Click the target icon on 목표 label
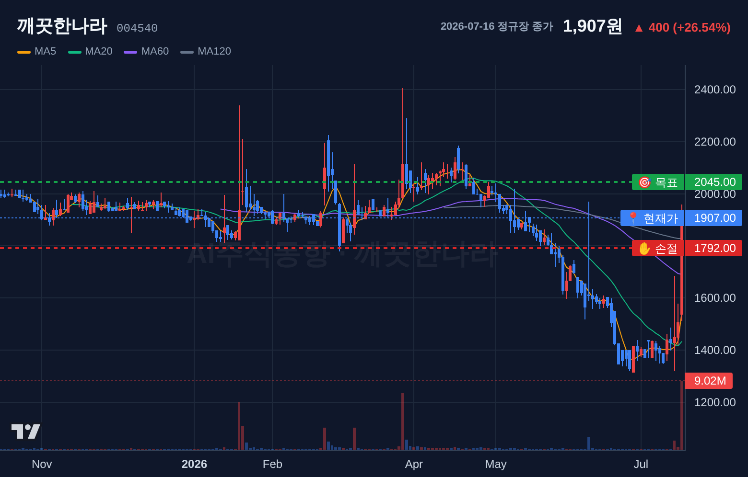This screenshot has width=748, height=477. pos(644,182)
